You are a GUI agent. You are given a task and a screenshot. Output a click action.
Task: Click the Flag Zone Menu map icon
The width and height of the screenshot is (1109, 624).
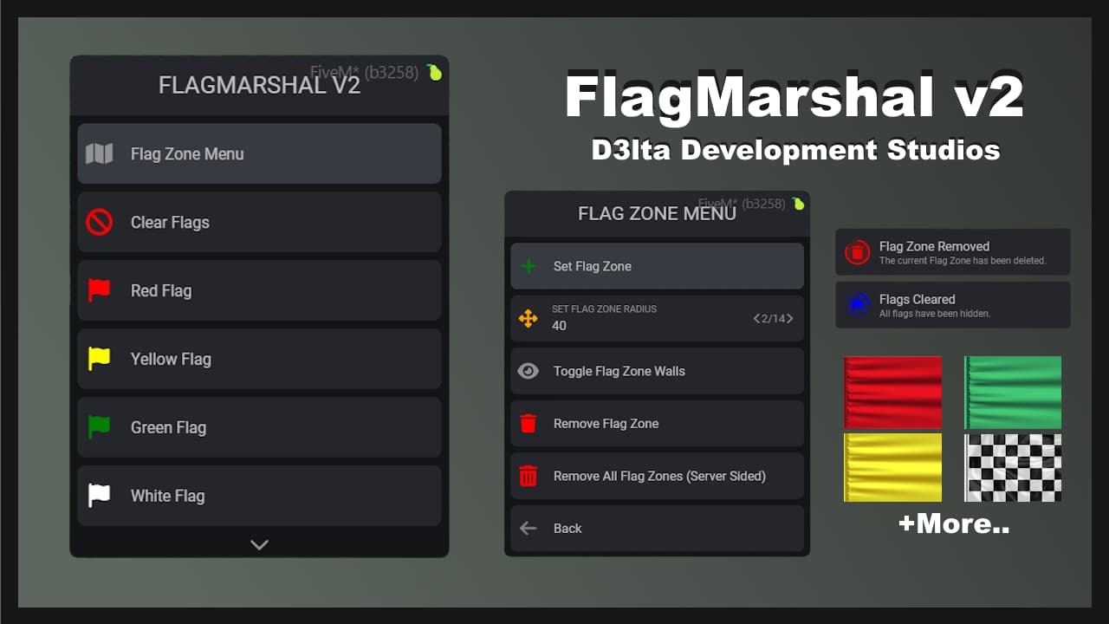(x=101, y=153)
